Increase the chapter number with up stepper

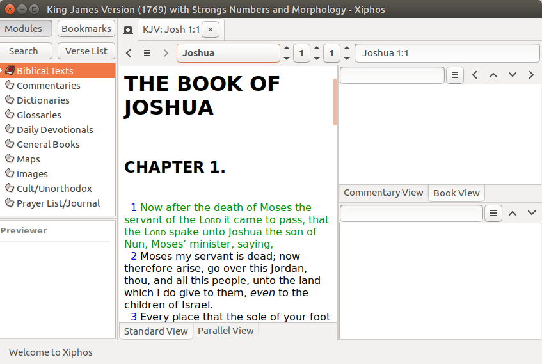317,49
